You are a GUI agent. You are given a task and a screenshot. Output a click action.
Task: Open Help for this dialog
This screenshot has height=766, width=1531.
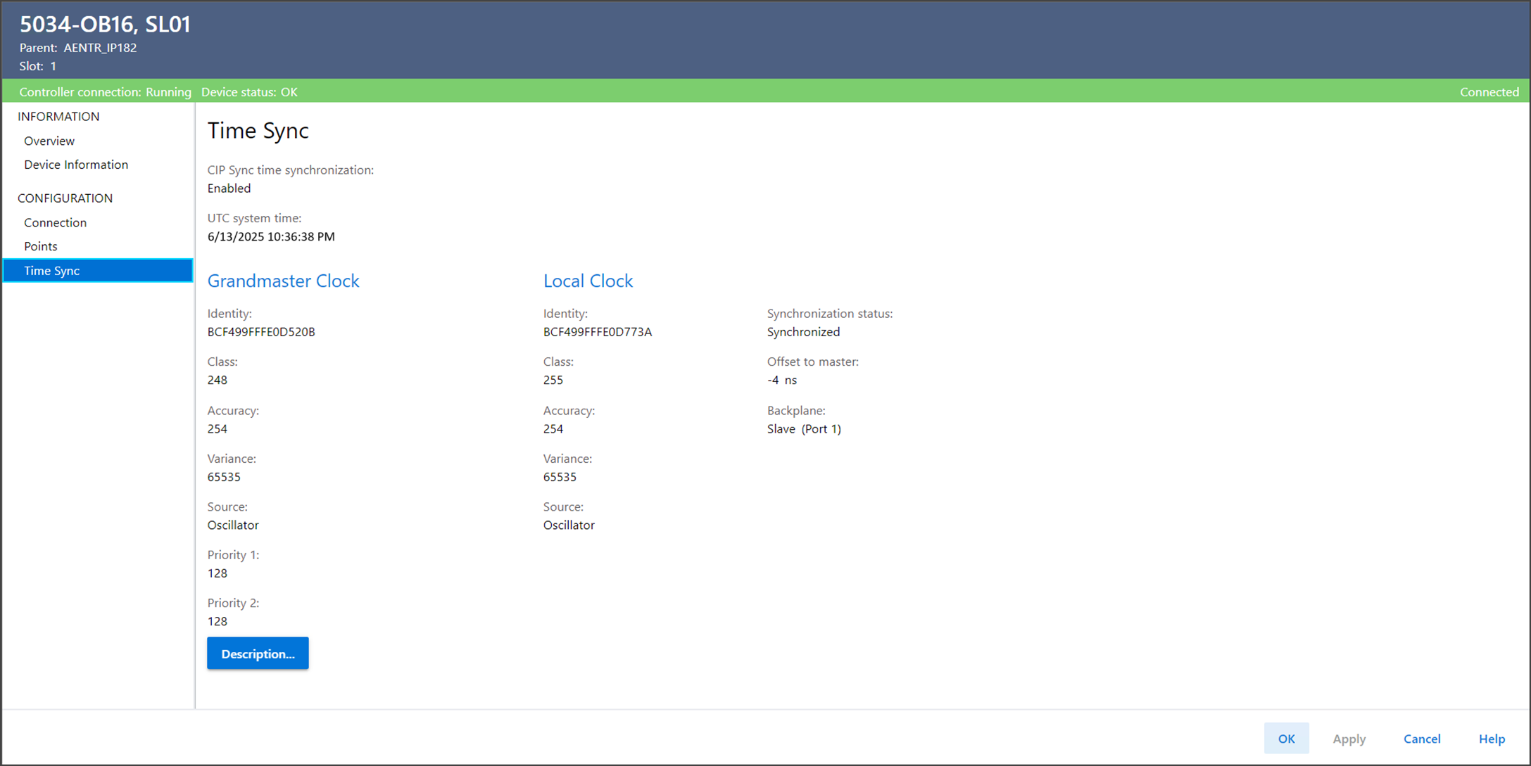(1491, 739)
